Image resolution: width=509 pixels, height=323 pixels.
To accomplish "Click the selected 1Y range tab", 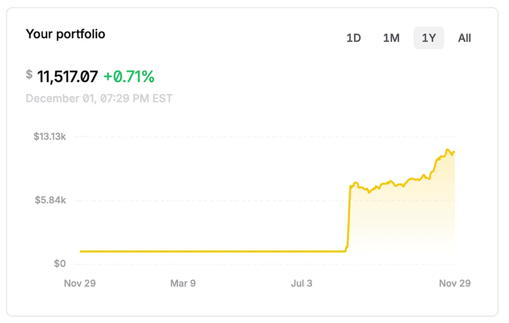I will point(429,38).
